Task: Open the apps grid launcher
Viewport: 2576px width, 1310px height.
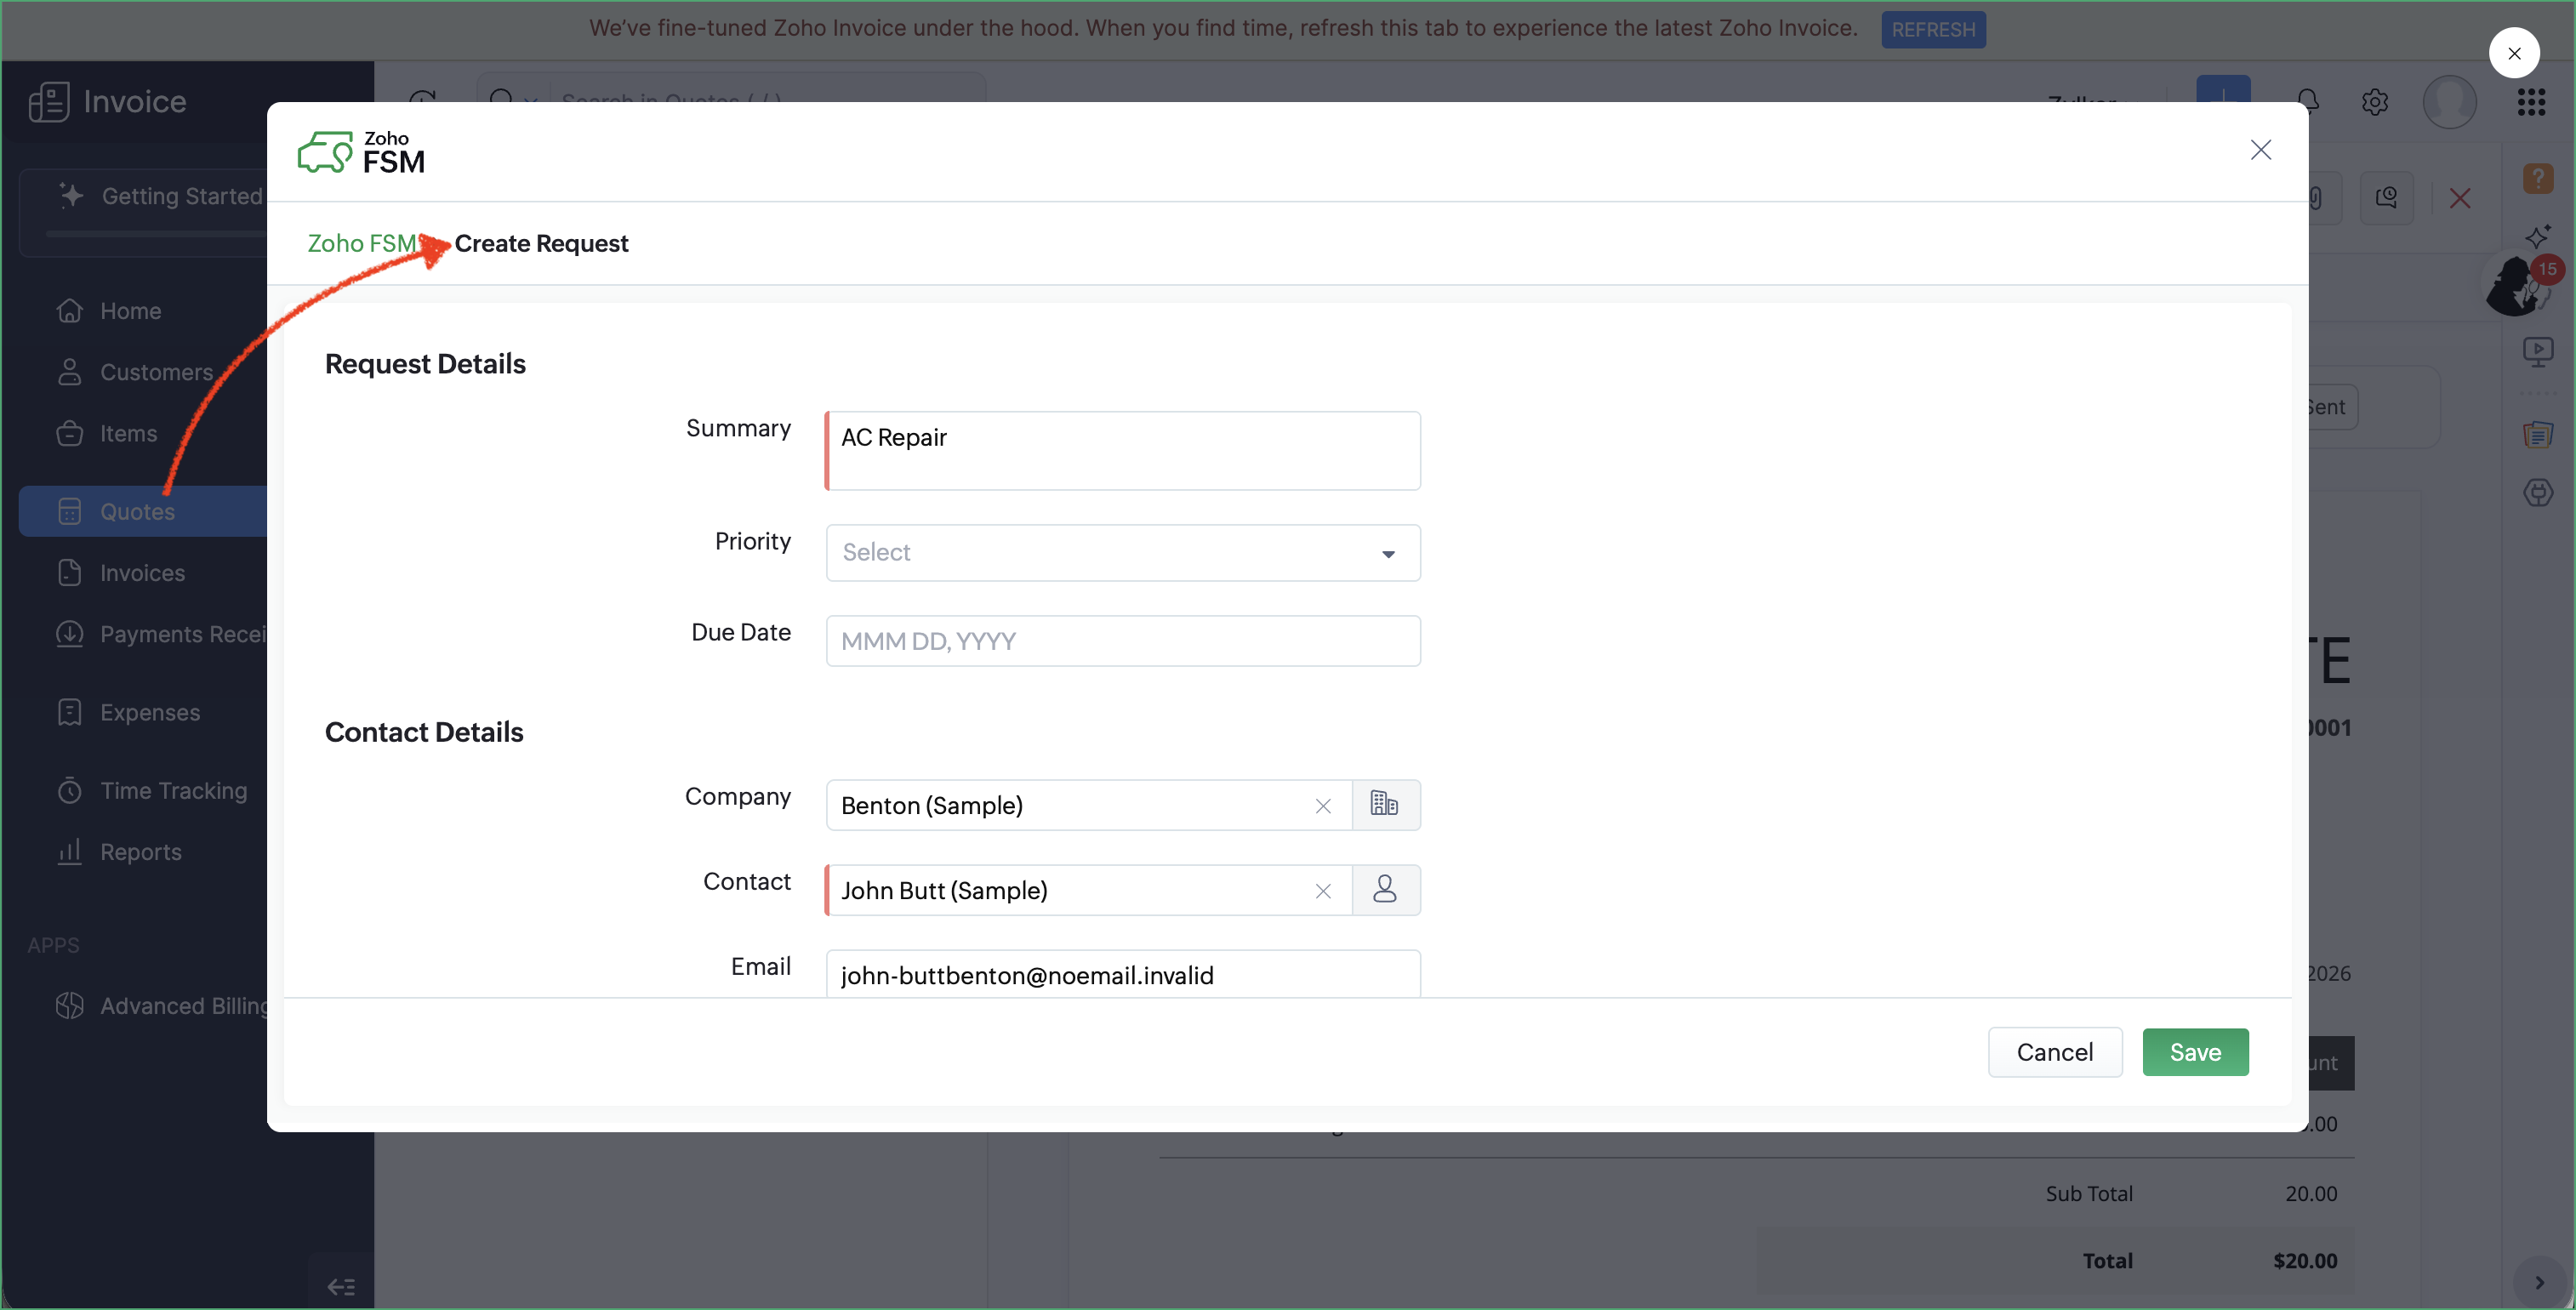Action: coord(2530,101)
